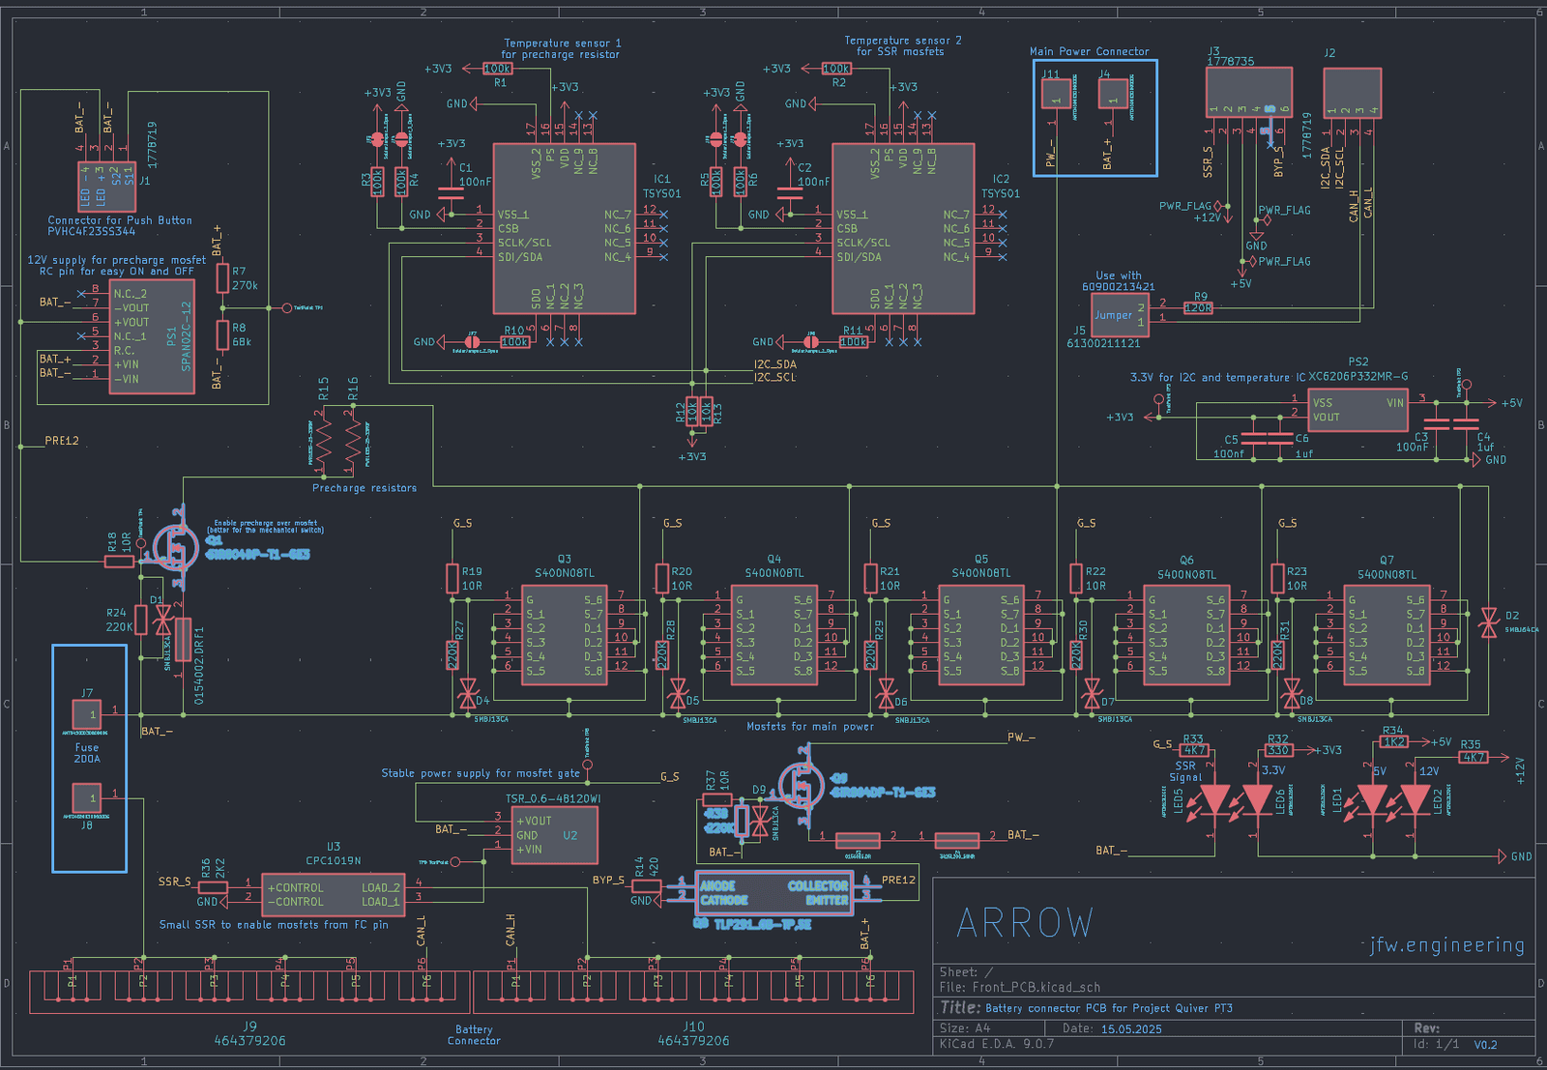
Task: Select the 'Precharge resistors' text note
Action: click(365, 488)
